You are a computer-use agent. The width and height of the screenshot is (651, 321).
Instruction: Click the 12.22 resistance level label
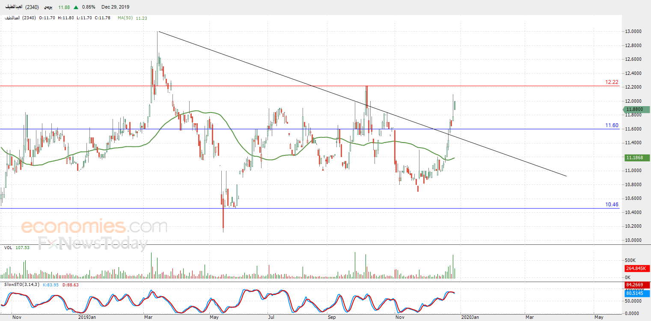[x=612, y=82]
